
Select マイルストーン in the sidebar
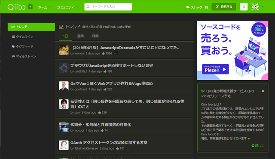(24, 57)
